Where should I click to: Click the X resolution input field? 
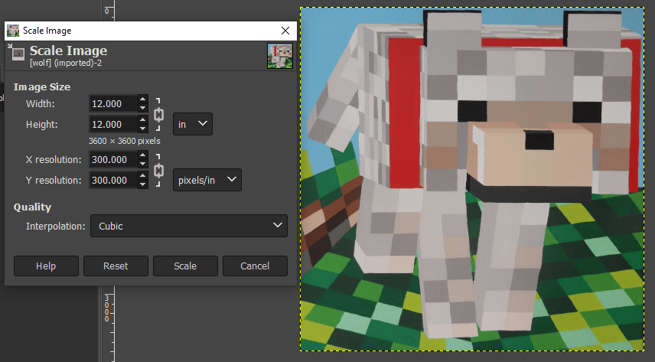click(x=113, y=159)
